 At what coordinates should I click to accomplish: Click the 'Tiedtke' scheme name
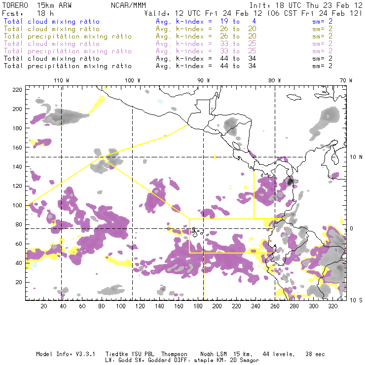[x=117, y=354]
